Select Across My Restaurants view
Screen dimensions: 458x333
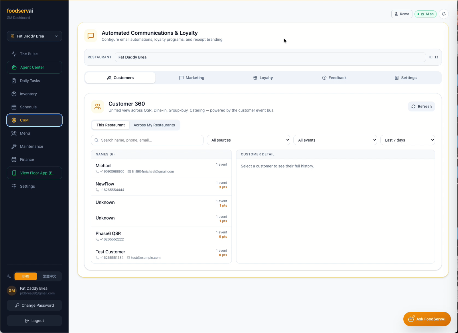pos(154,125)
